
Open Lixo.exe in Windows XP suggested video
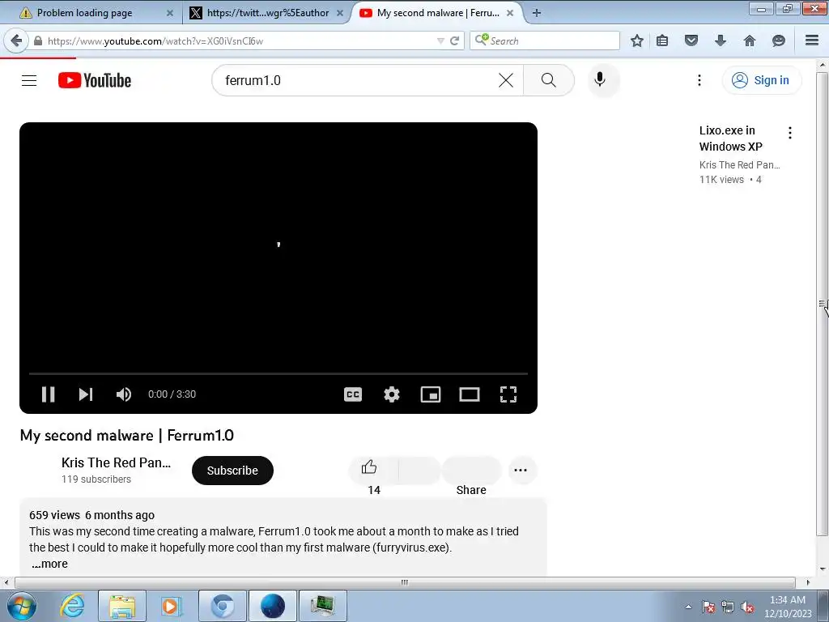point(731,138)
